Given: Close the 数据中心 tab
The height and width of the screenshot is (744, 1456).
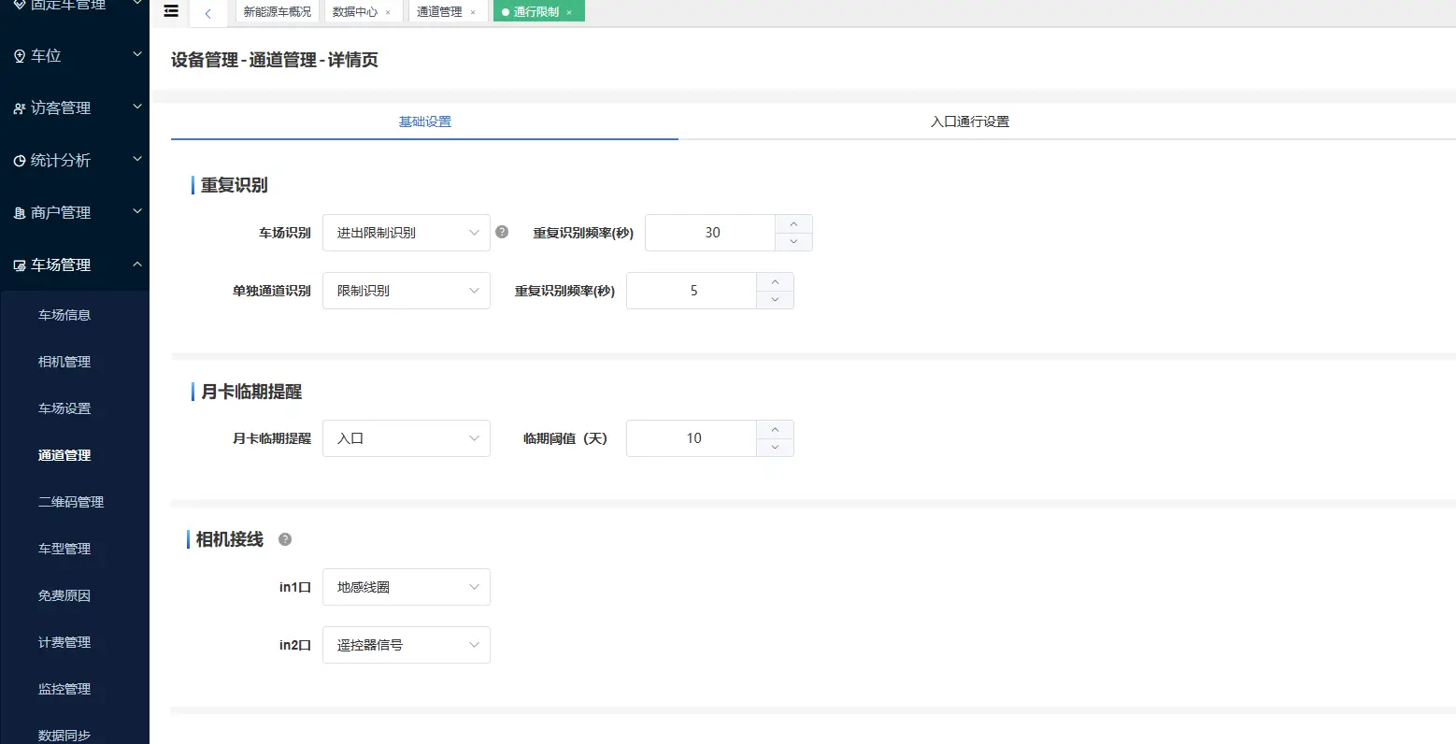Looking at the screenshot, I should click(x=388, y=13).
